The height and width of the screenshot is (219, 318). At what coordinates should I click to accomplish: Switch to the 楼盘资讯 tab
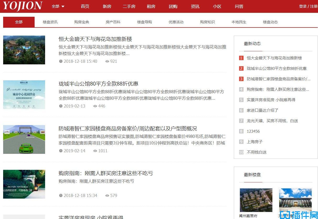50,22
